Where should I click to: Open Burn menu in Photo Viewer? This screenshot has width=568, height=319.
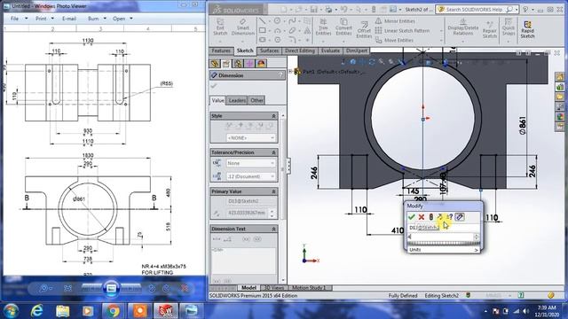[97, 19]
